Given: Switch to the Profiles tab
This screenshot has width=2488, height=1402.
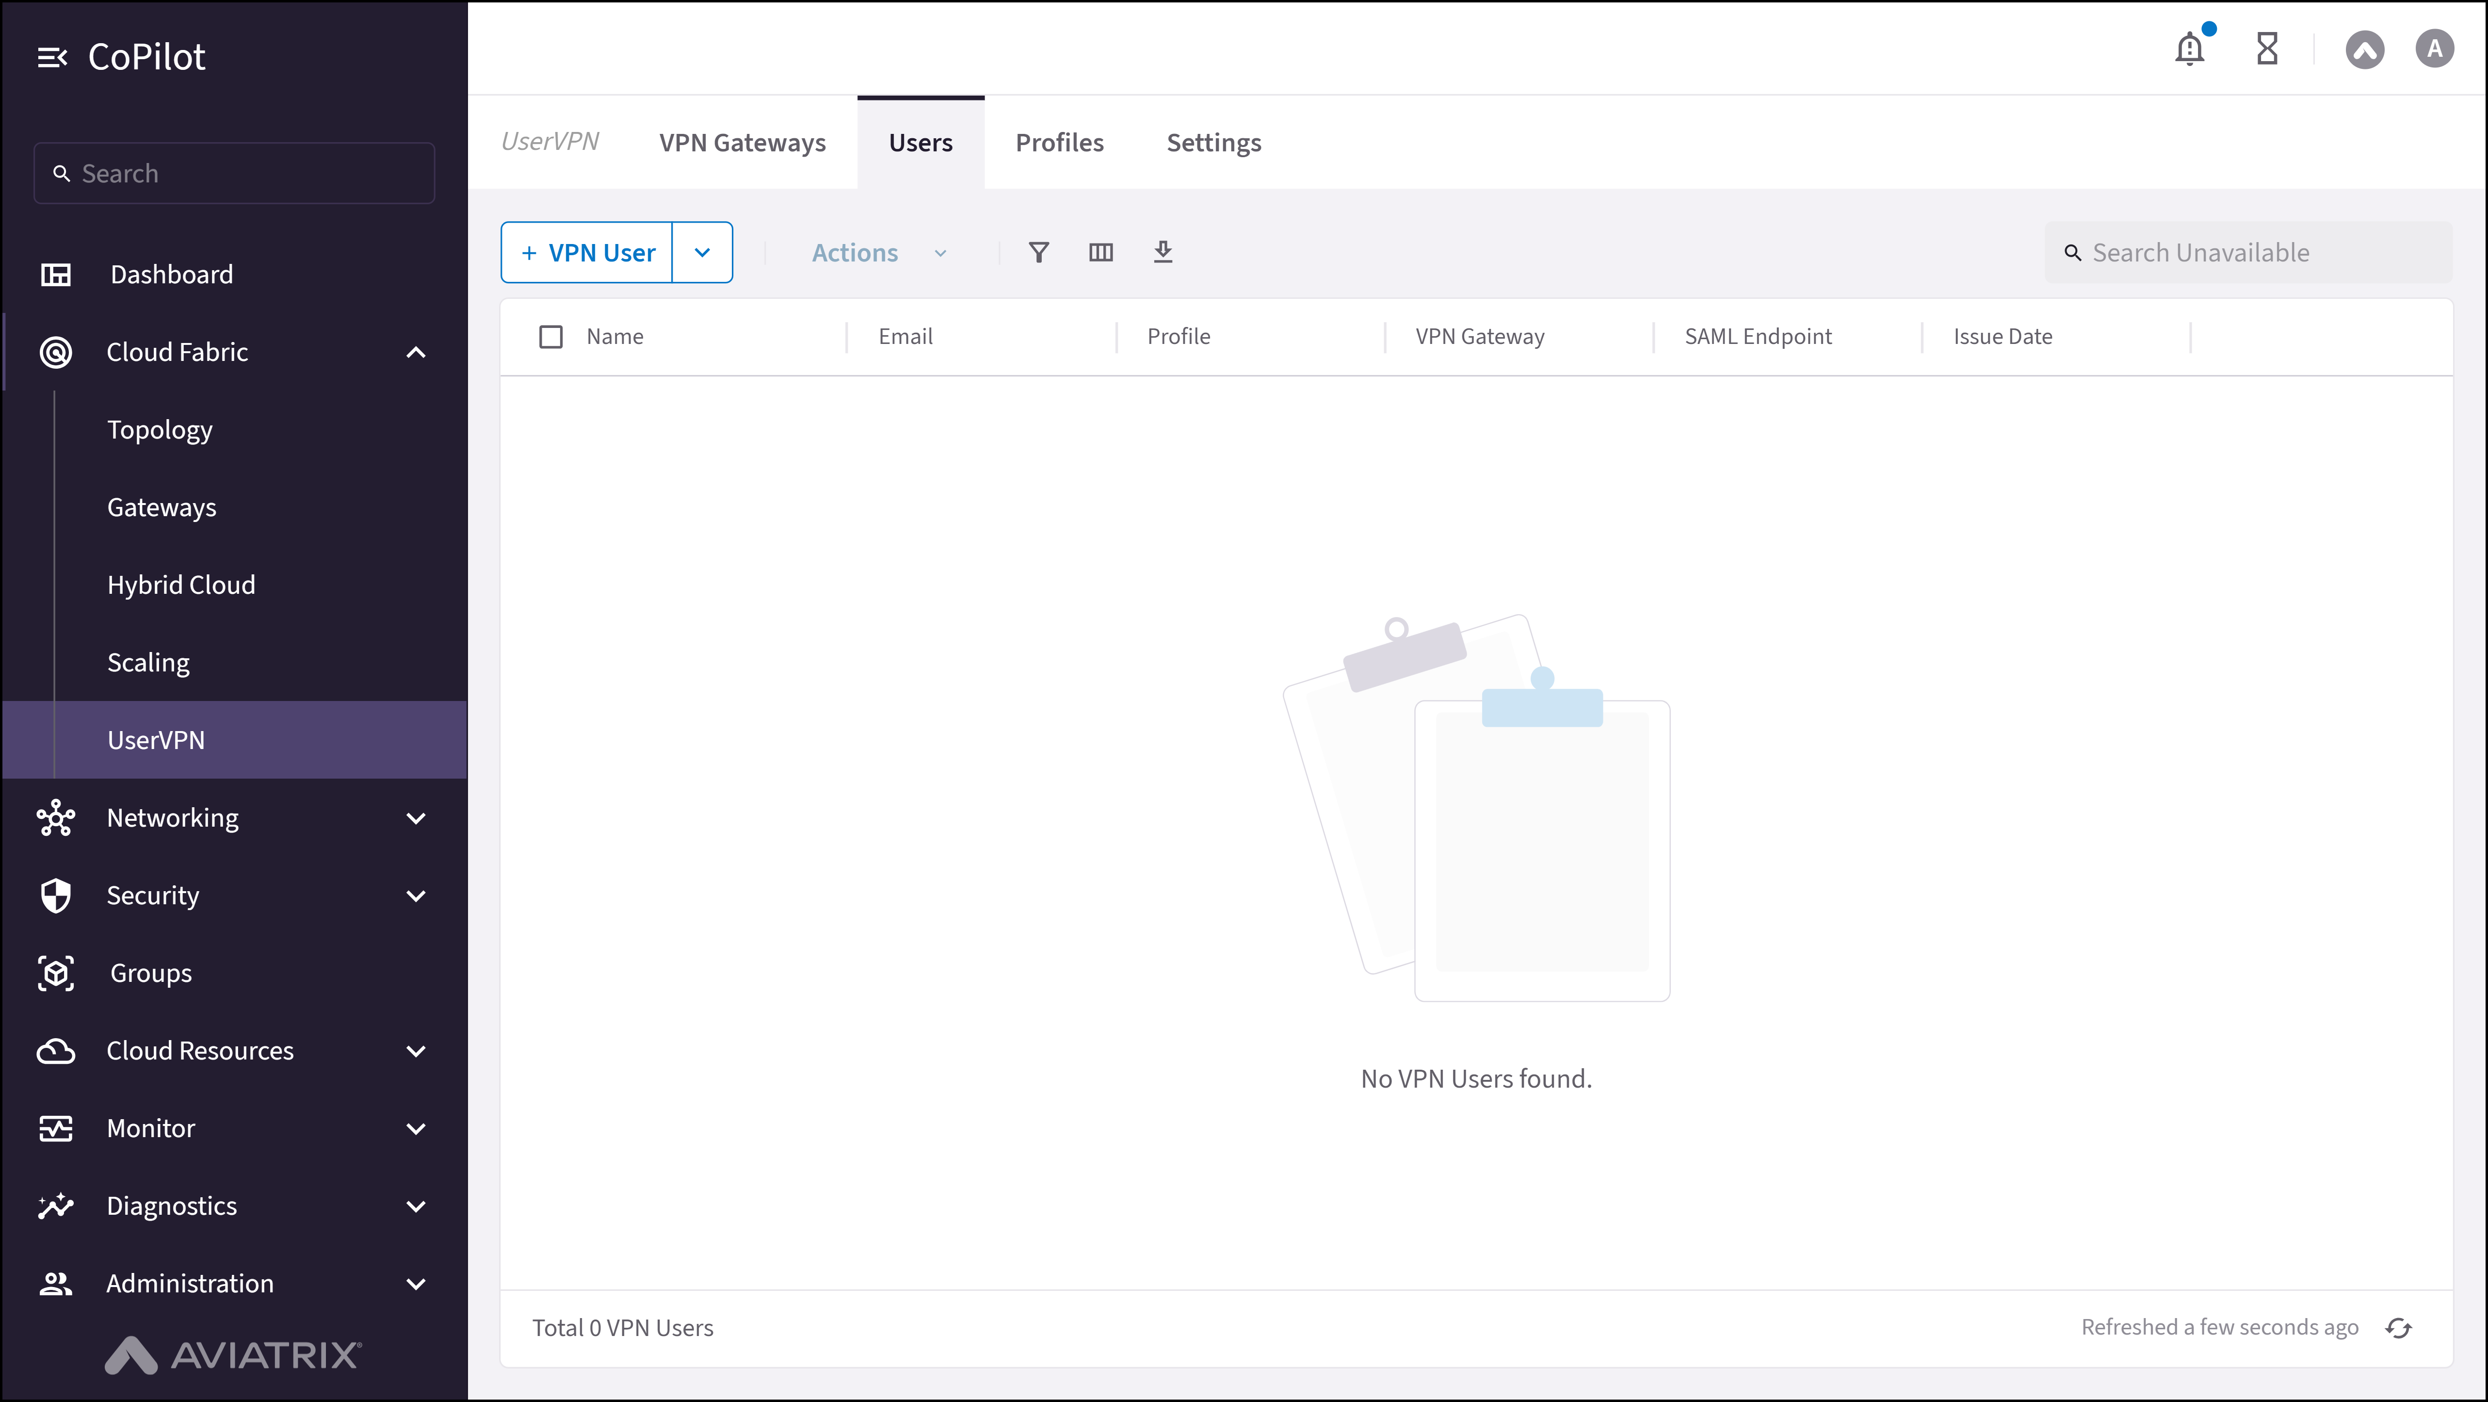Looking at the screenshot, I should tap(1060, 143).
